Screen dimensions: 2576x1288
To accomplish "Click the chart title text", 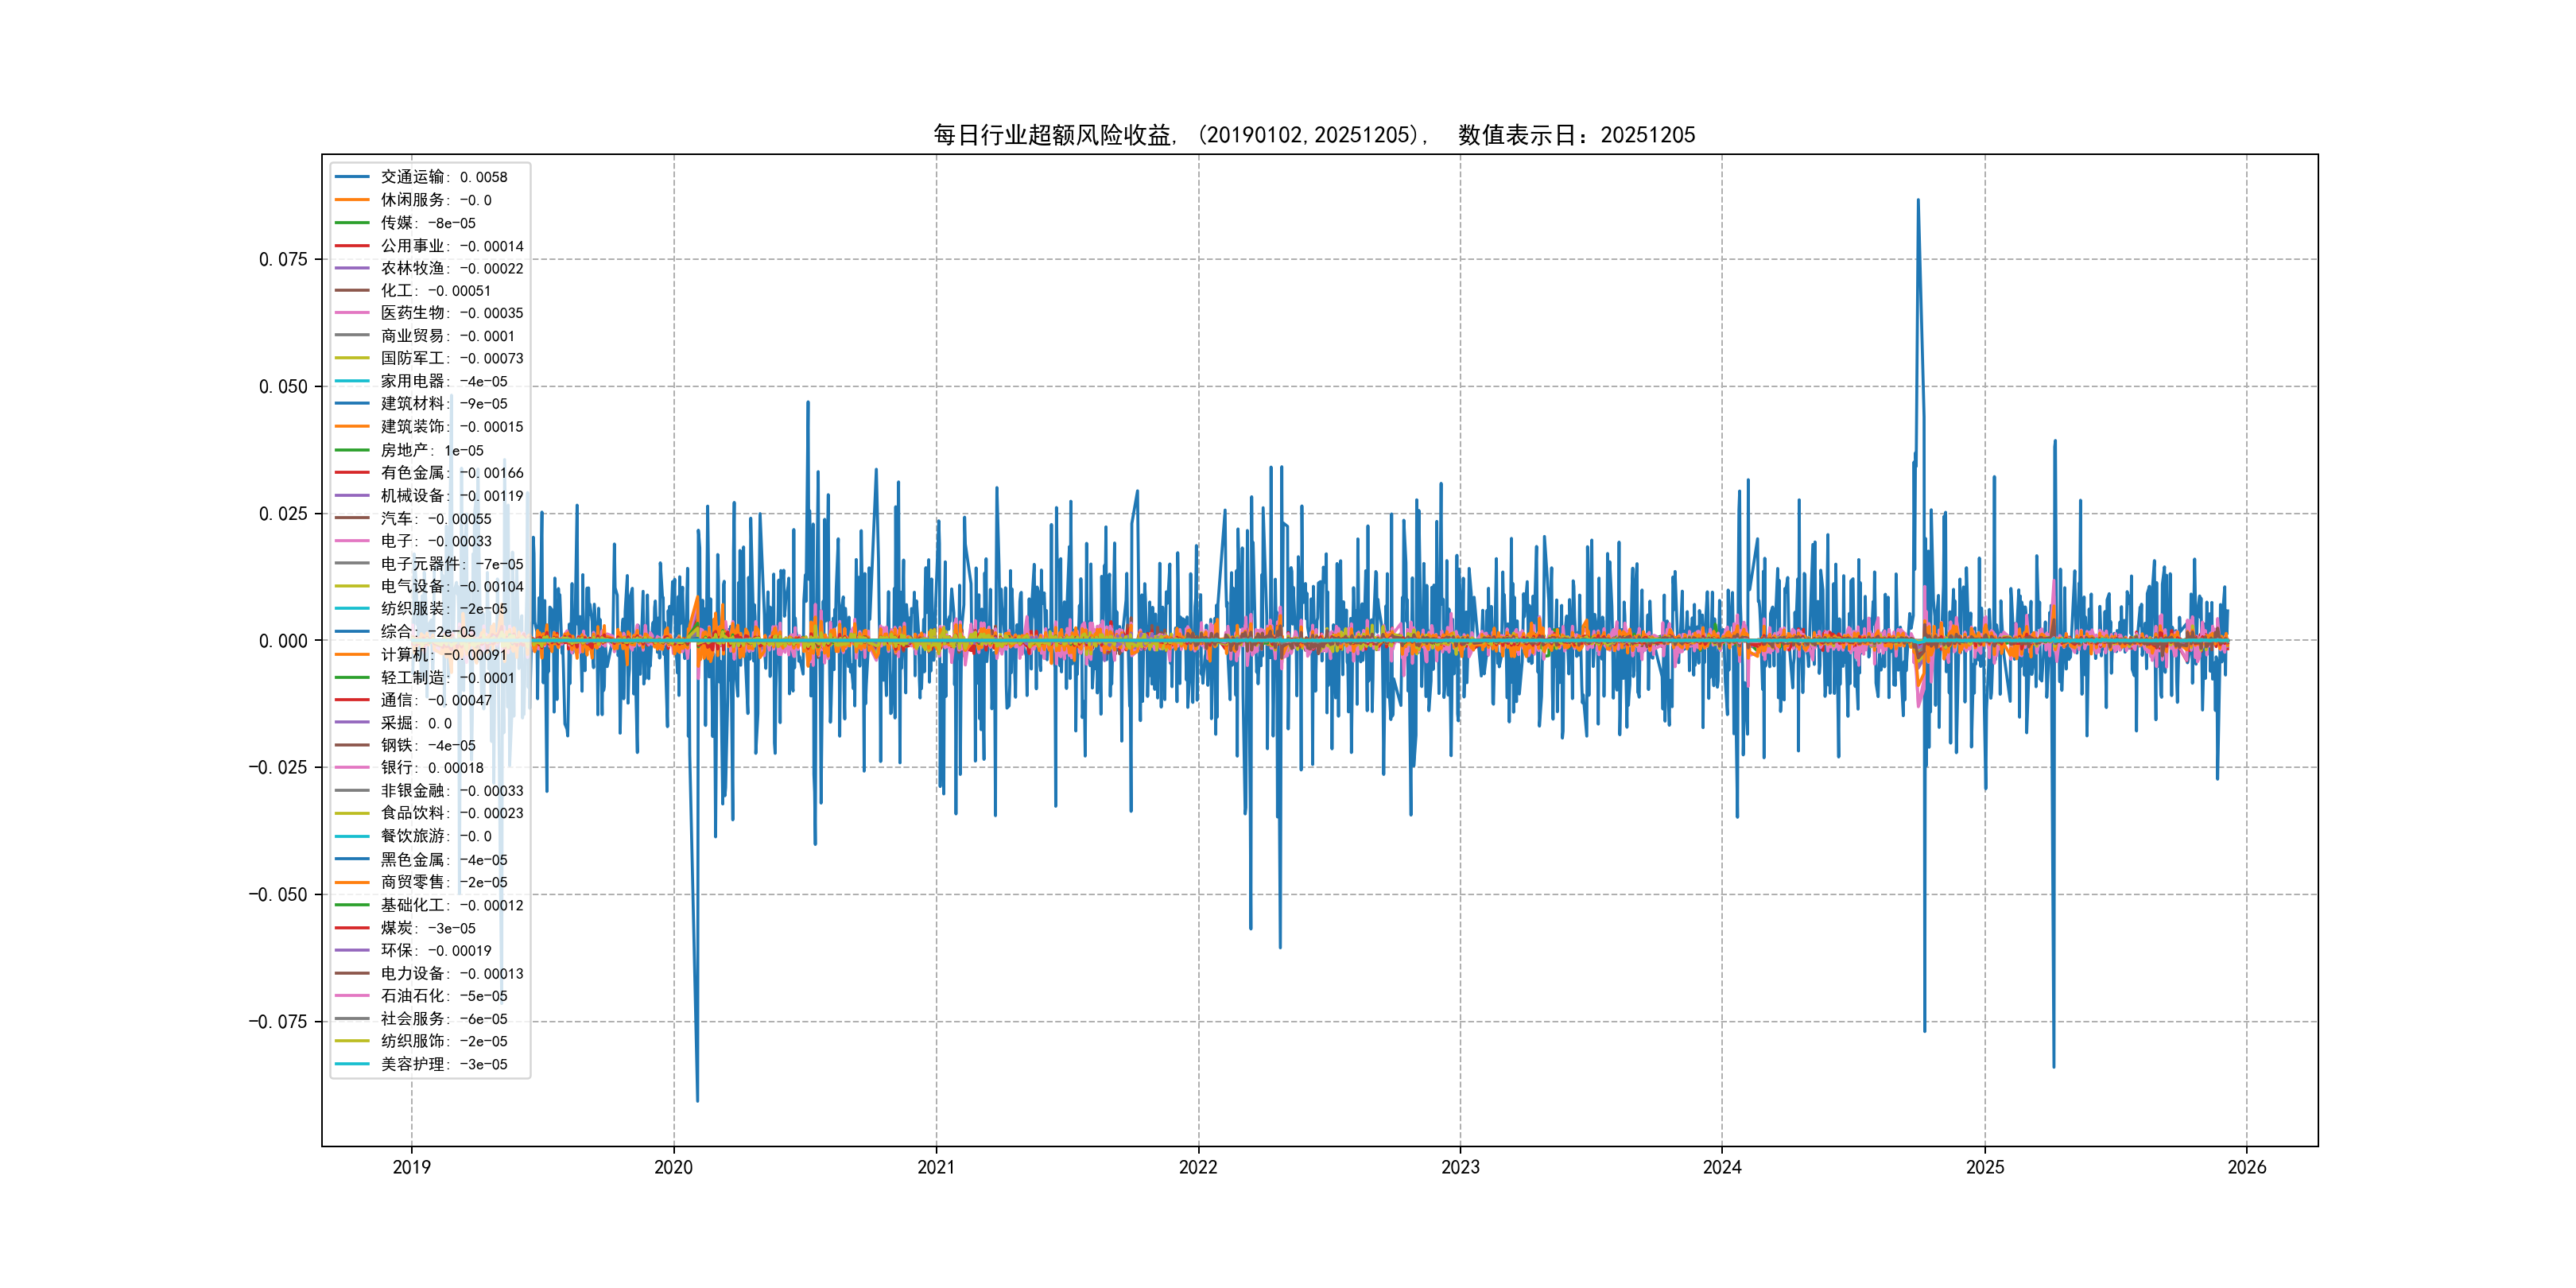I will click(1313, 135).
